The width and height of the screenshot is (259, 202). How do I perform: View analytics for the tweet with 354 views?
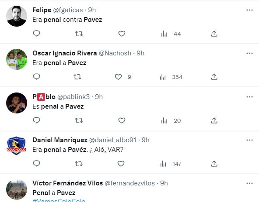point(171,77)
